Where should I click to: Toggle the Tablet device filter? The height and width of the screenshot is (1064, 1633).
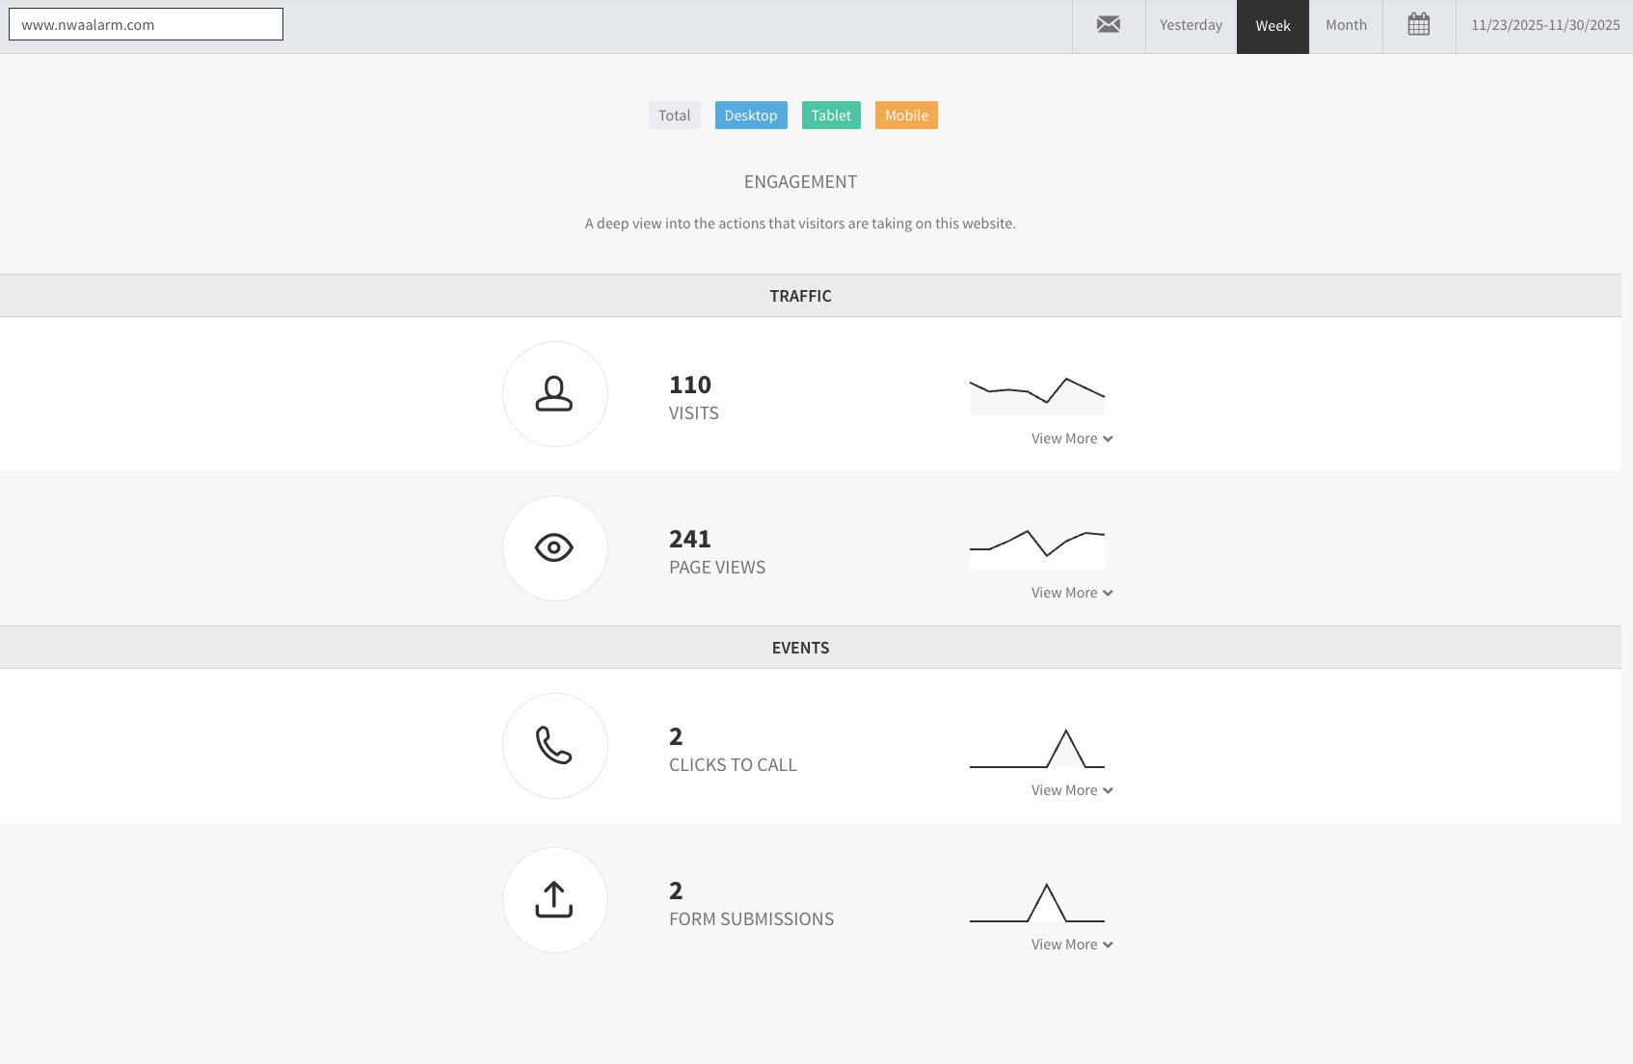point(831,116)
